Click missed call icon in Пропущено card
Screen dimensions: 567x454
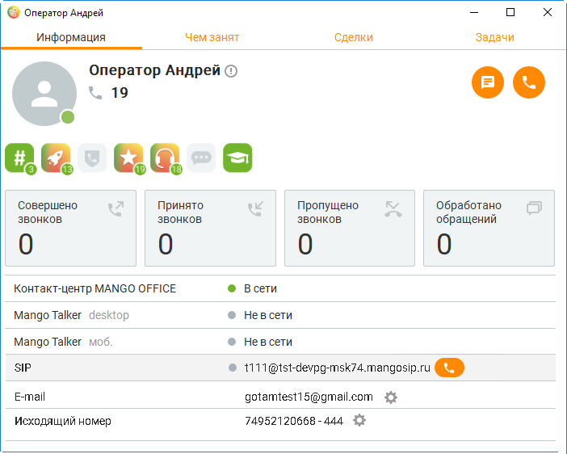point(393,209)
